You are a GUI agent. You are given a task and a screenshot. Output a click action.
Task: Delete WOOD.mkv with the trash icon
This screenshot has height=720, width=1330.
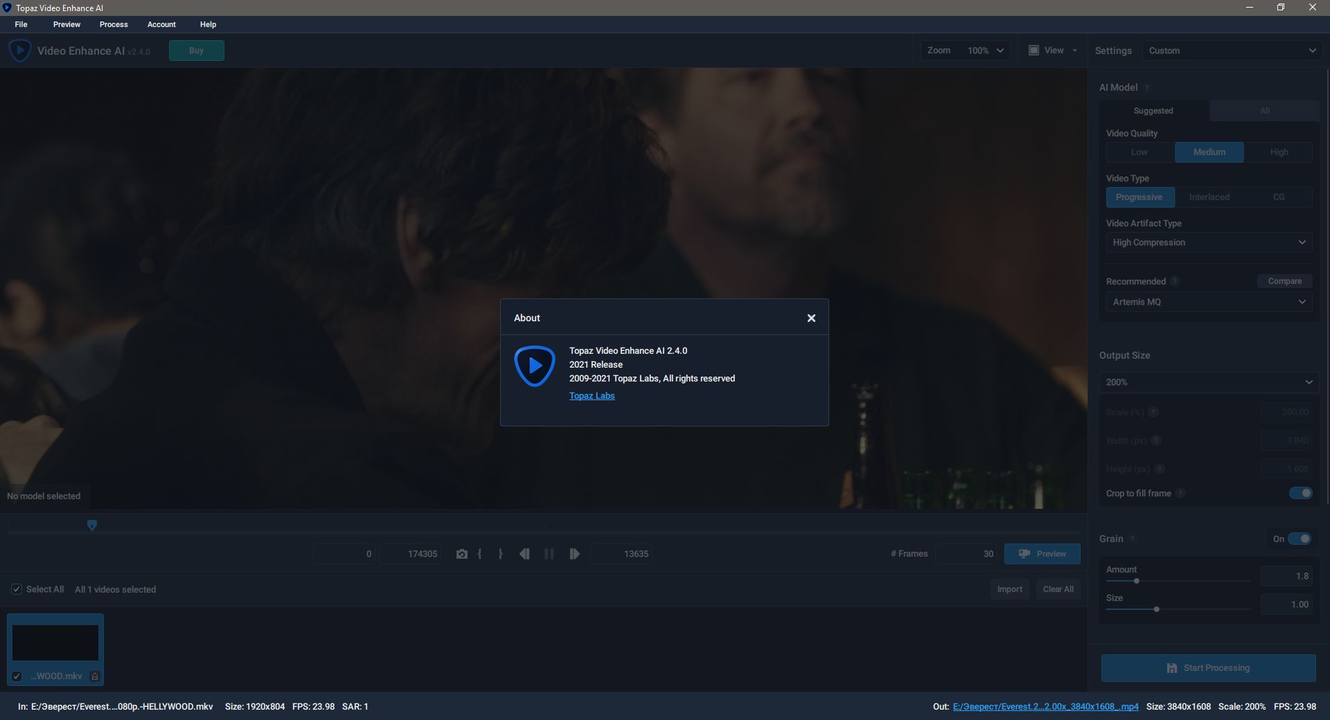[95, 676]
